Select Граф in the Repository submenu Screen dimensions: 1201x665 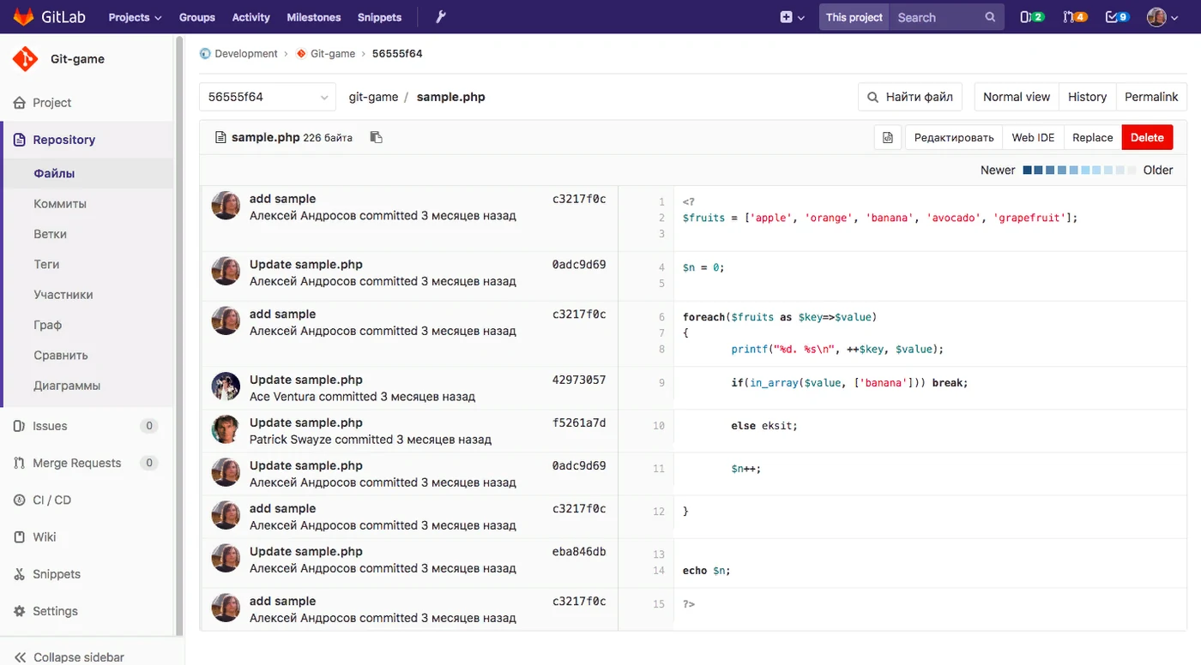click(48, 325)
